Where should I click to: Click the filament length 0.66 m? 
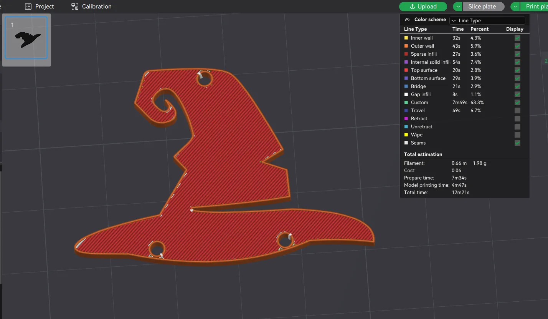[x=459, y=163]
